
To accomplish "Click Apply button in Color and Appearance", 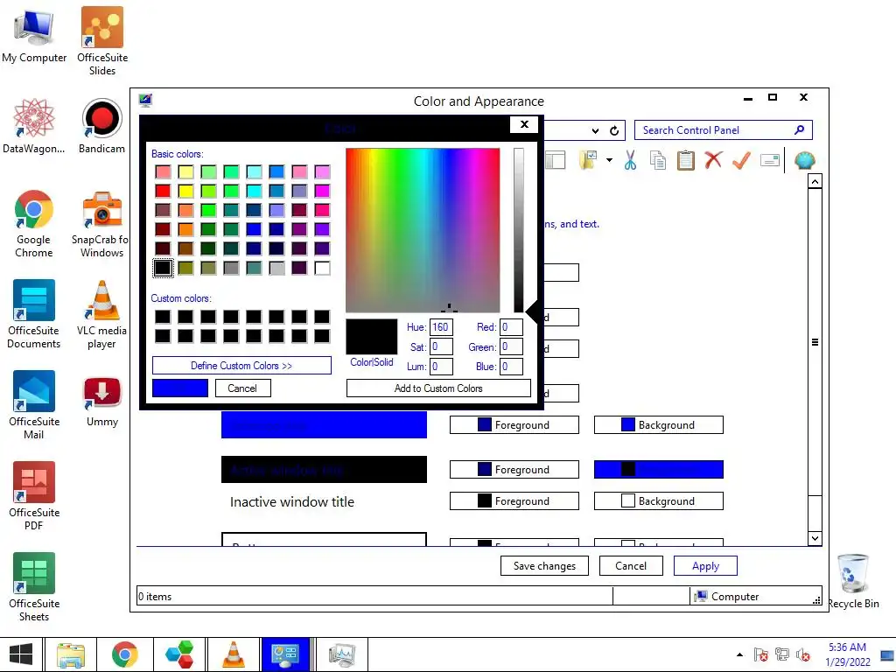I will coord(706,566).
